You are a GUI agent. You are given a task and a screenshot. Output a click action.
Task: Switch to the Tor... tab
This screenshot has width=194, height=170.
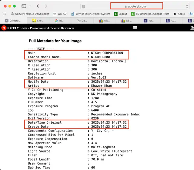pos(149,21)
